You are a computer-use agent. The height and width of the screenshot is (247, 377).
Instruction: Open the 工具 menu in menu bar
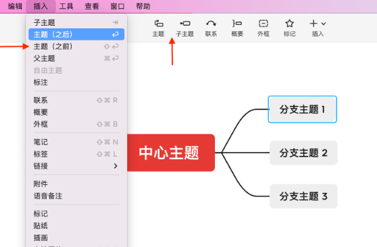pyautogui.click(x=66, y=6)
